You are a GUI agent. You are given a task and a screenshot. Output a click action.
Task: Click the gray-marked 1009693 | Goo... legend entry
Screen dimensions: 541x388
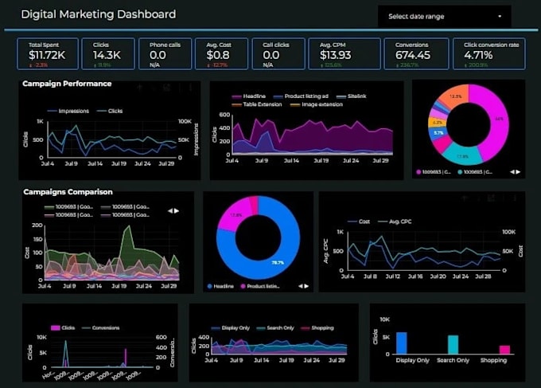[125, 206]
